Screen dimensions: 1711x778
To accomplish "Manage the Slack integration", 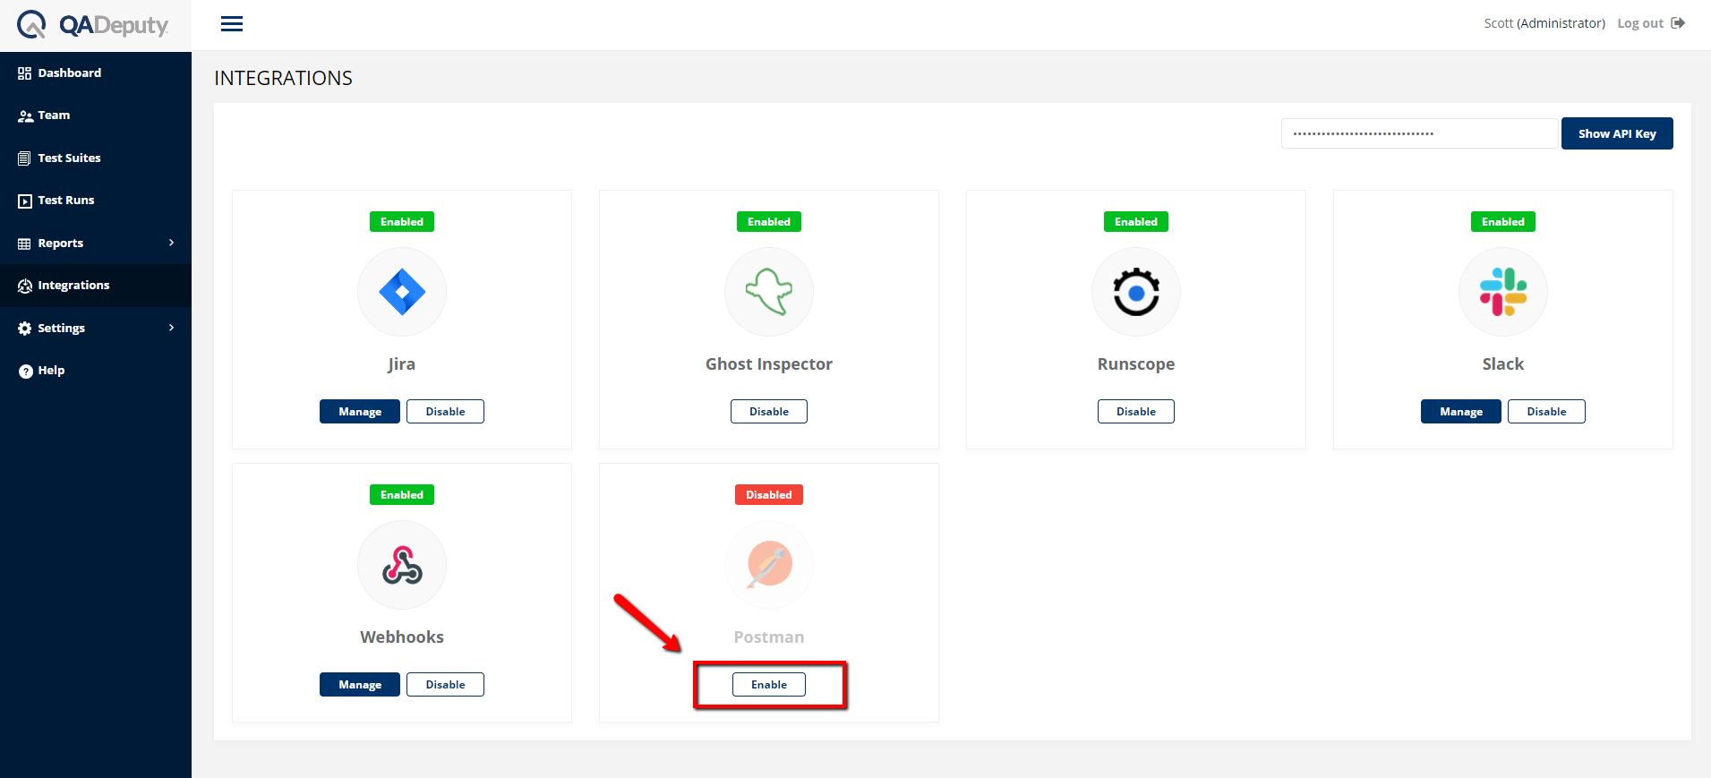I will click(x=1461, y=412).
